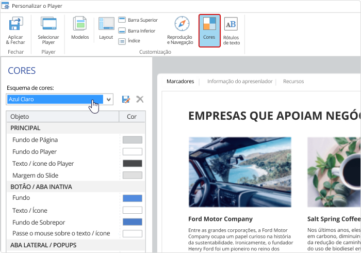Viewport: 361px width, 253px height.
Task: Change the Fundo de Sobrepor swatch
Action: tap(133, 222)
